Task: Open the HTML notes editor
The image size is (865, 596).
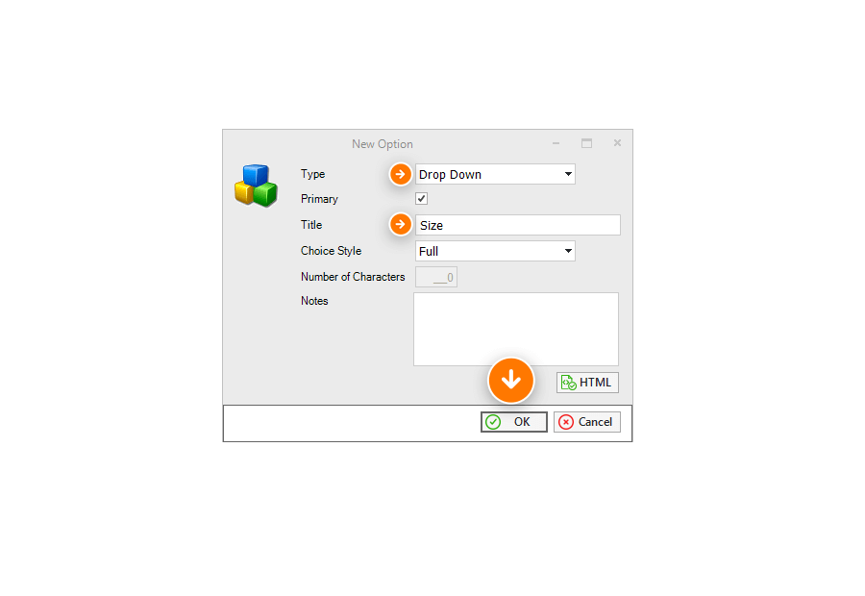Action: point(587,383)
